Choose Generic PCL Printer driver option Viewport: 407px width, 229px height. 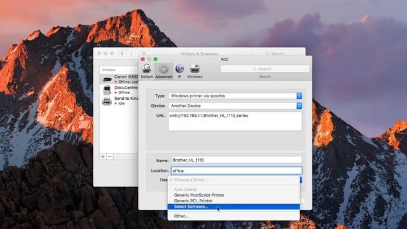[233, 201]
